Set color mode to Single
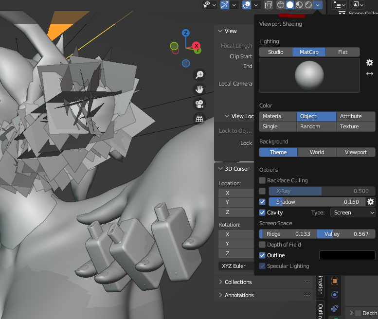Image resolution: width=378 pixels, height=319 pixels. click(x=278, y=126)
